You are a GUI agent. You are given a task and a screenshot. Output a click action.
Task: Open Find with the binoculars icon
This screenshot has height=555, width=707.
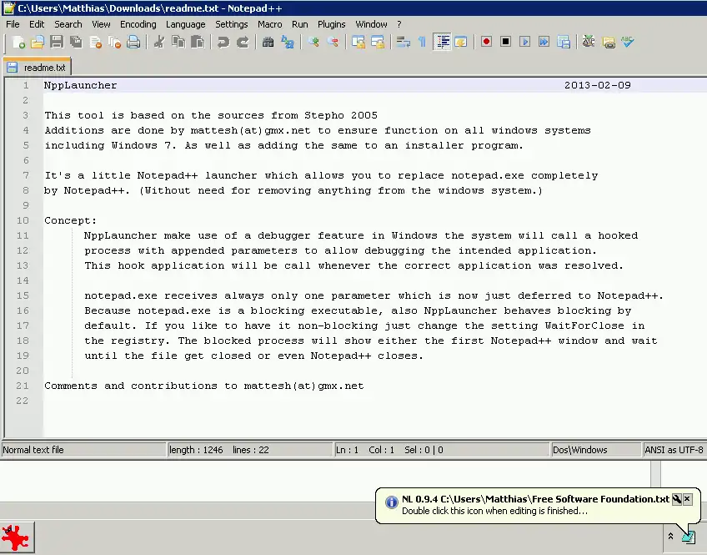(x=268, y=42)
